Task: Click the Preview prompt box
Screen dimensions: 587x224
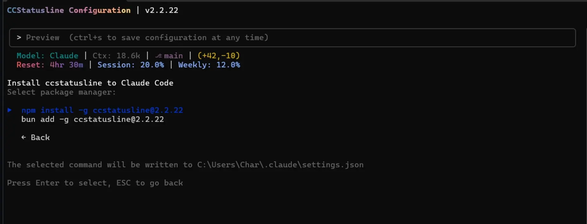Action: pyautogui.click(x=292, y=38)
